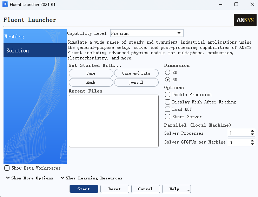Image resolution: width=258 pixels, height=197 pixels.
Task: Tick the Start Server checkbox
Action: (x=167, y=117)
